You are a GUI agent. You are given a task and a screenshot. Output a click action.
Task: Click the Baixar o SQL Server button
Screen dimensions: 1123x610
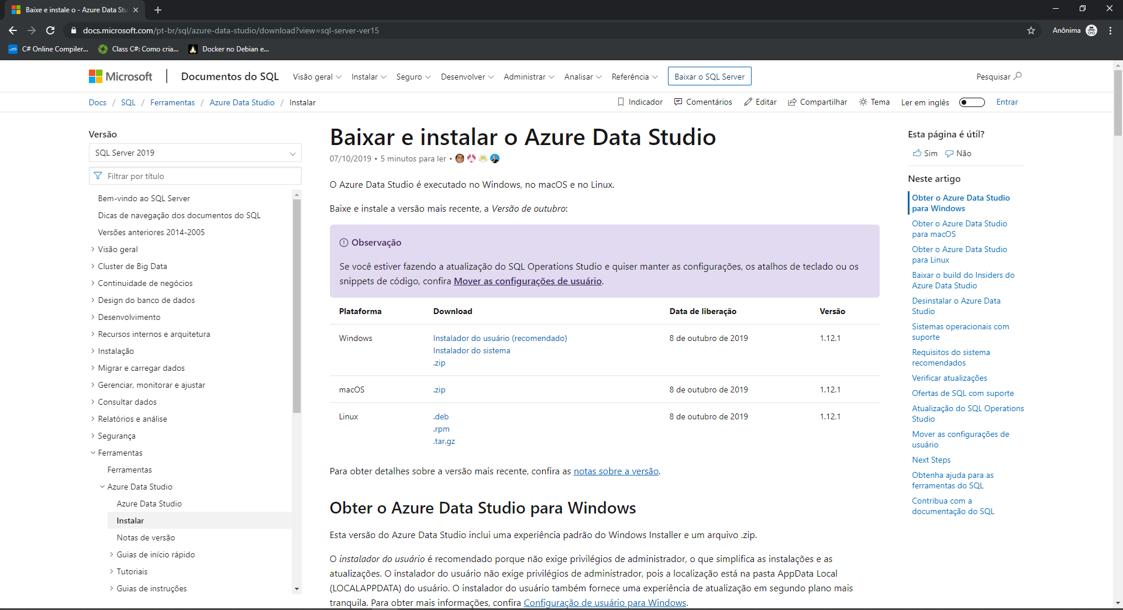pos(709,76)
